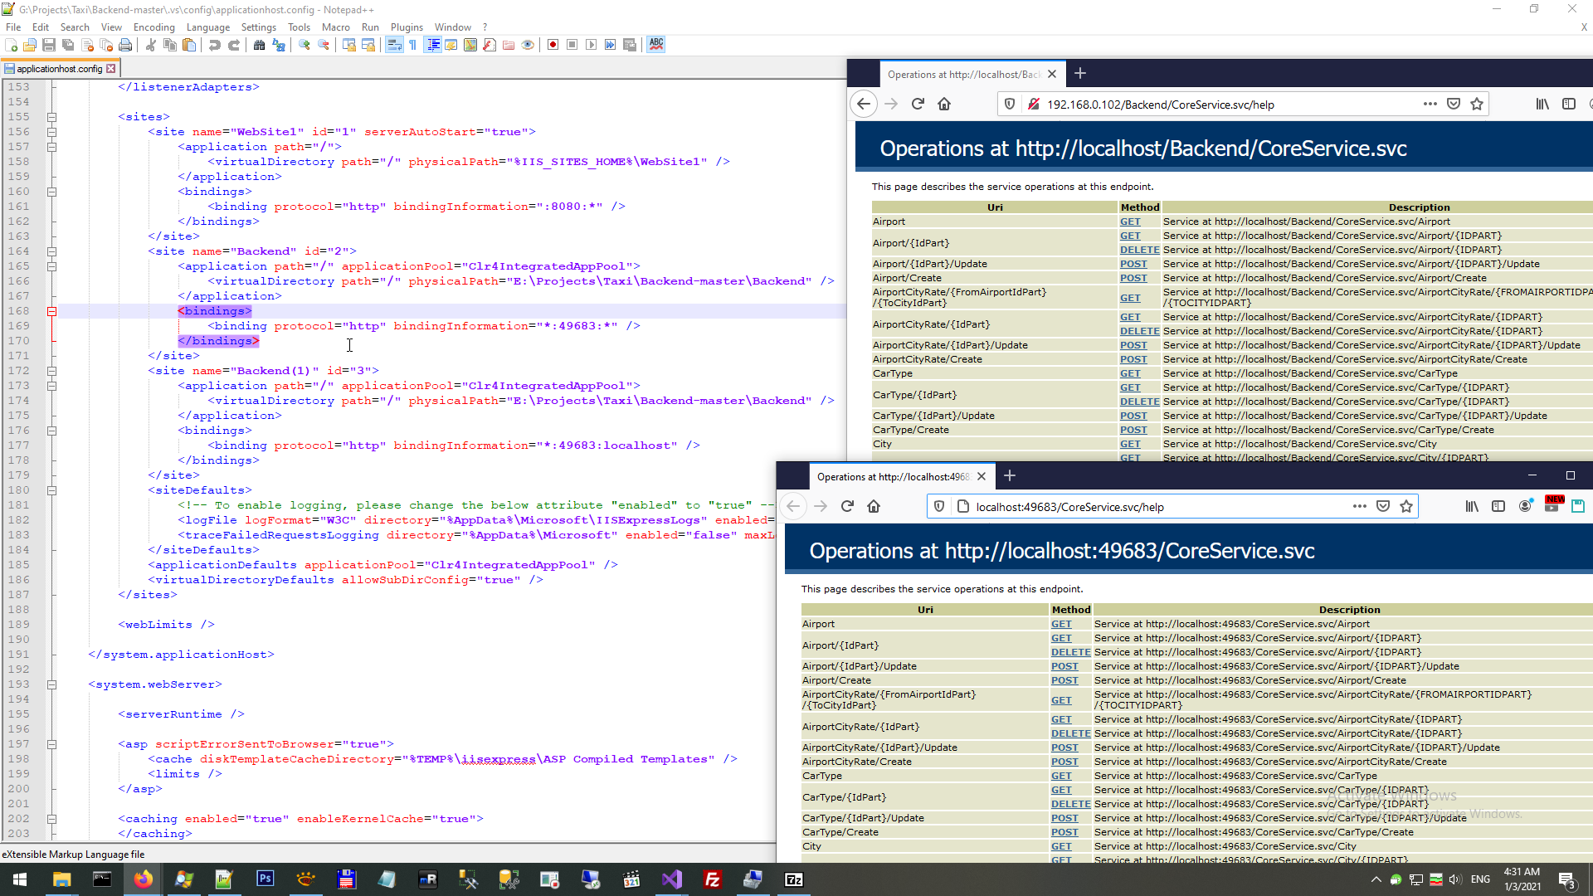Toggle the ABC spell check button
This screenshot has height=896, width=1593.
[x=656, y=45]
